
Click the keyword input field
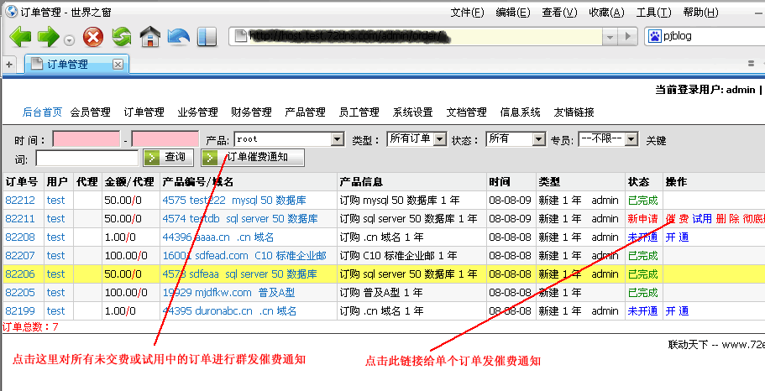87,158
